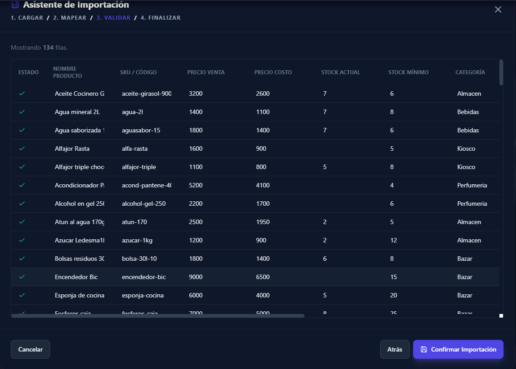Select the 3. Validar step

click(x=114, y=18)
